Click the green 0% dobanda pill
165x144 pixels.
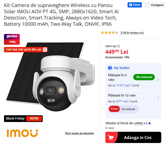tap(144, 77)
